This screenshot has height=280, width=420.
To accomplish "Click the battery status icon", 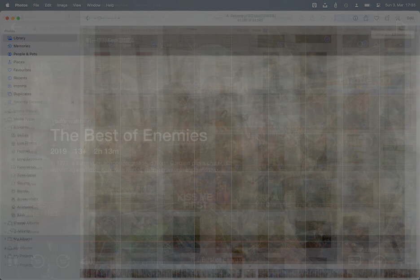I will 367,5.
